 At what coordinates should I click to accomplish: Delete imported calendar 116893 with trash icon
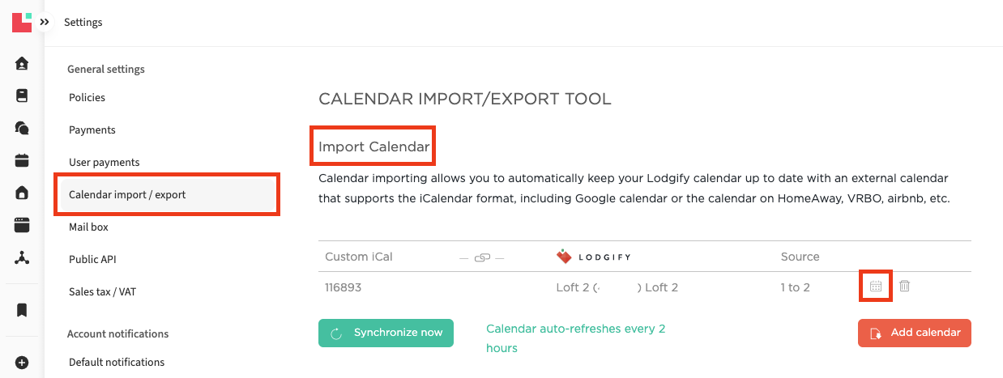tap(905, 287)
